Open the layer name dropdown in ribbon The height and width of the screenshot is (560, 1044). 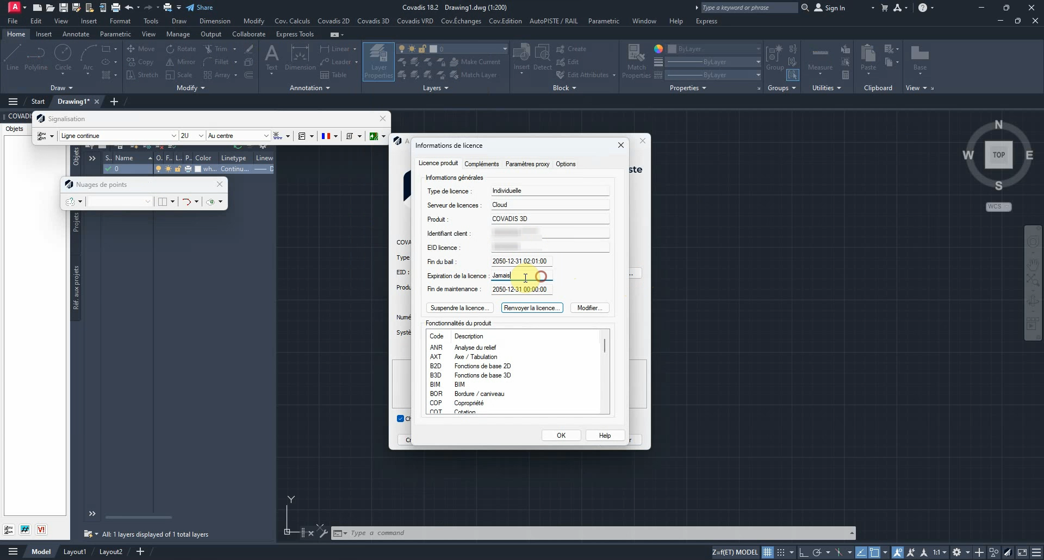point(468,49)
